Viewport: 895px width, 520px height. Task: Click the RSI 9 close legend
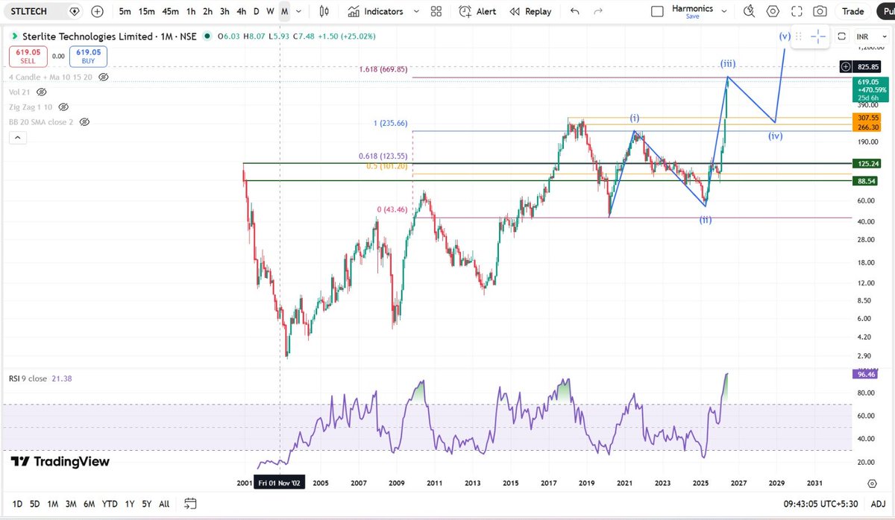pos(28,378)
